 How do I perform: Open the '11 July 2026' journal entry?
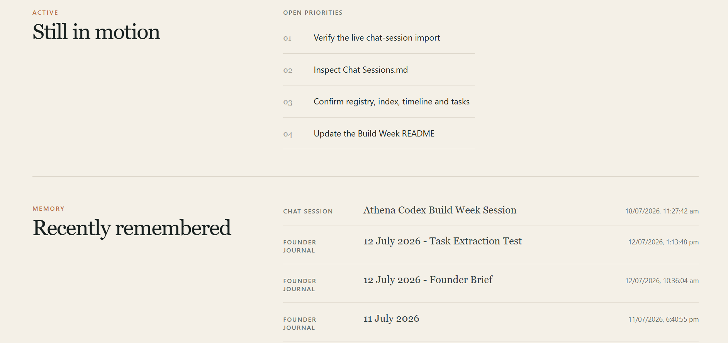(x=391, y=318)
